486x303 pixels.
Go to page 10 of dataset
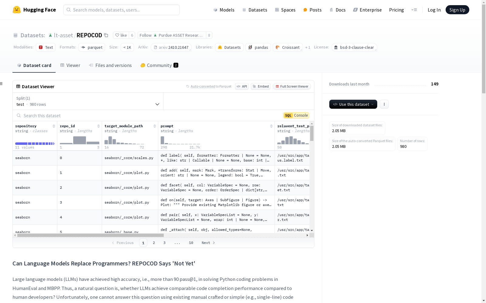click(191, 243)
